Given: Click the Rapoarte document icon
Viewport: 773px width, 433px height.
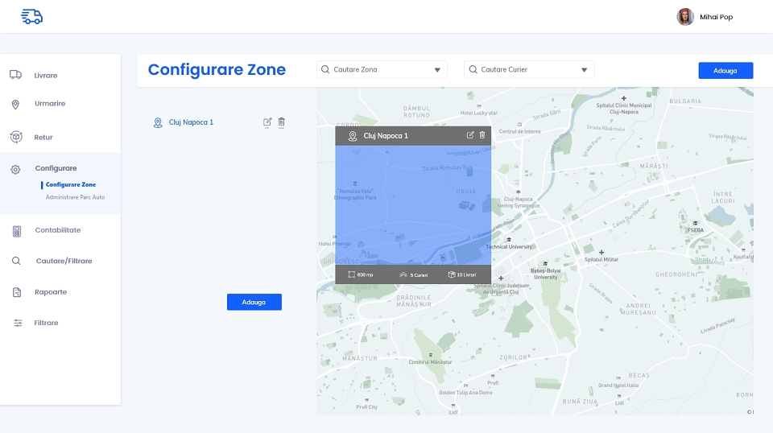Looking at the screenshot, I should click(17, 292).
